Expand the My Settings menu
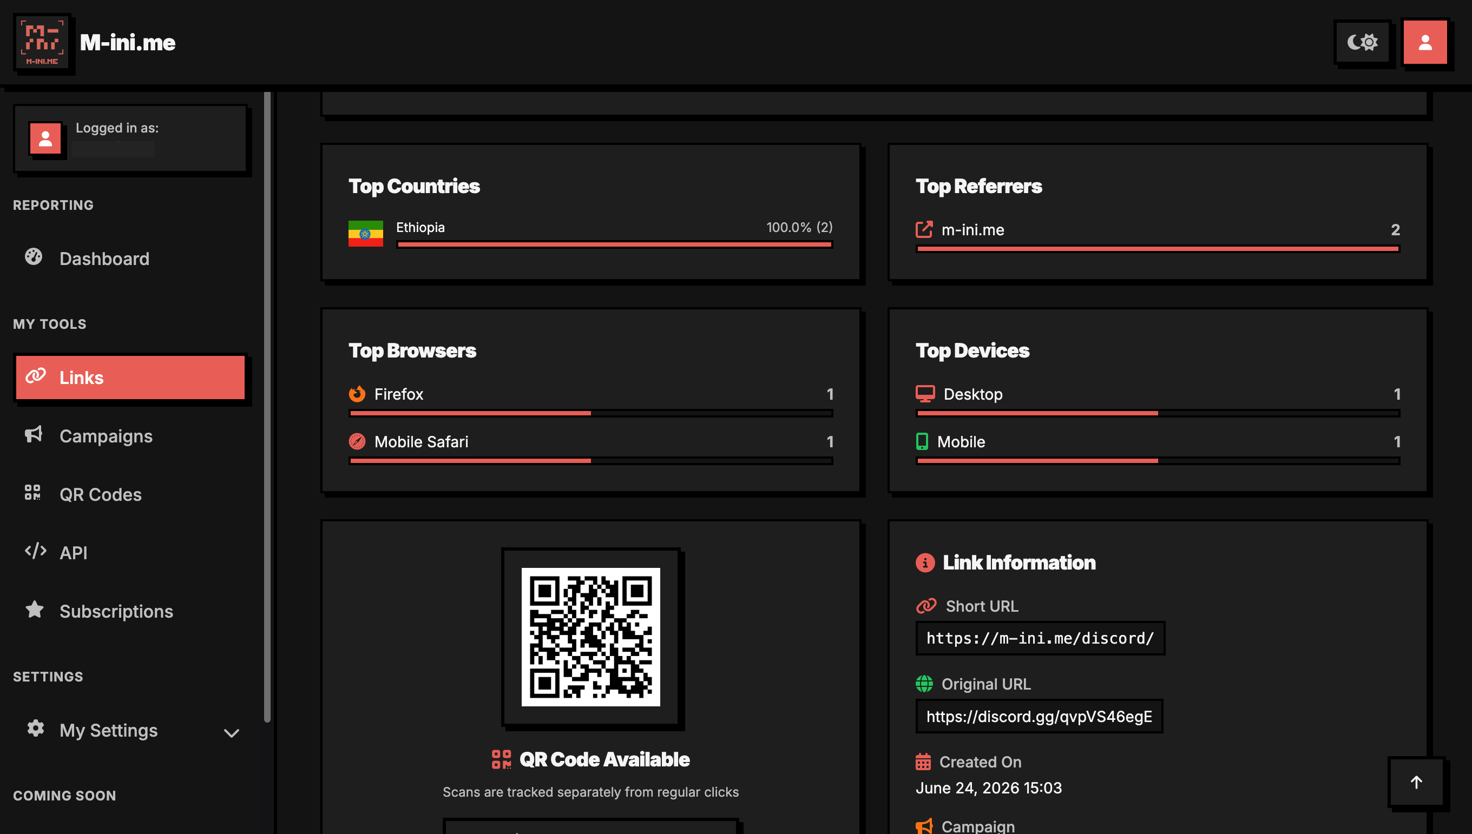 [x=130, y=730]
